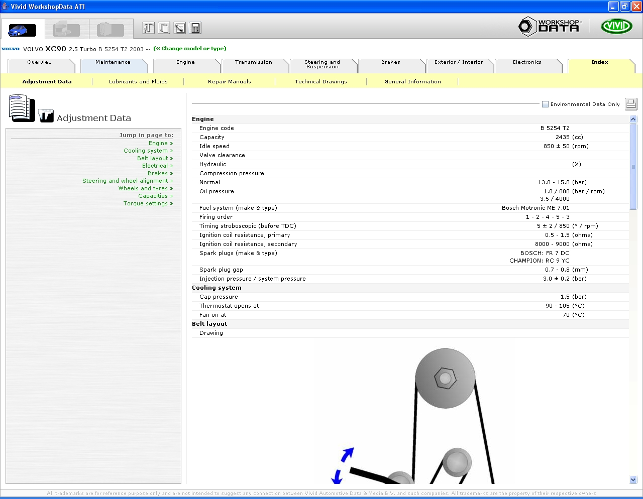Jump to the Belt layout section

155,158
